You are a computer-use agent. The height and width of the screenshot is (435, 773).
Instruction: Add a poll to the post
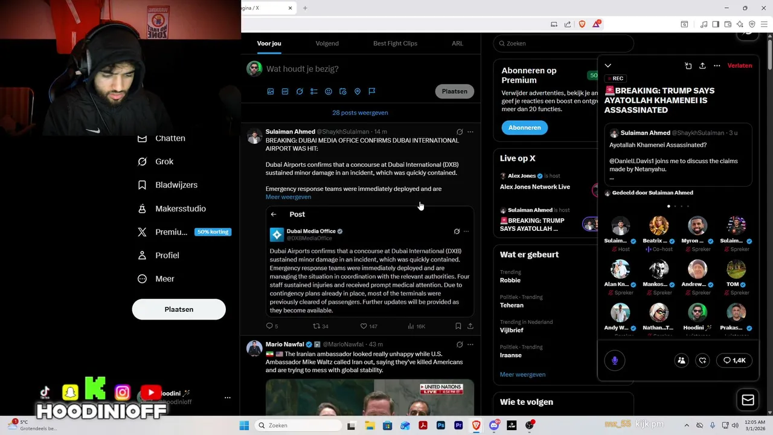314,91
